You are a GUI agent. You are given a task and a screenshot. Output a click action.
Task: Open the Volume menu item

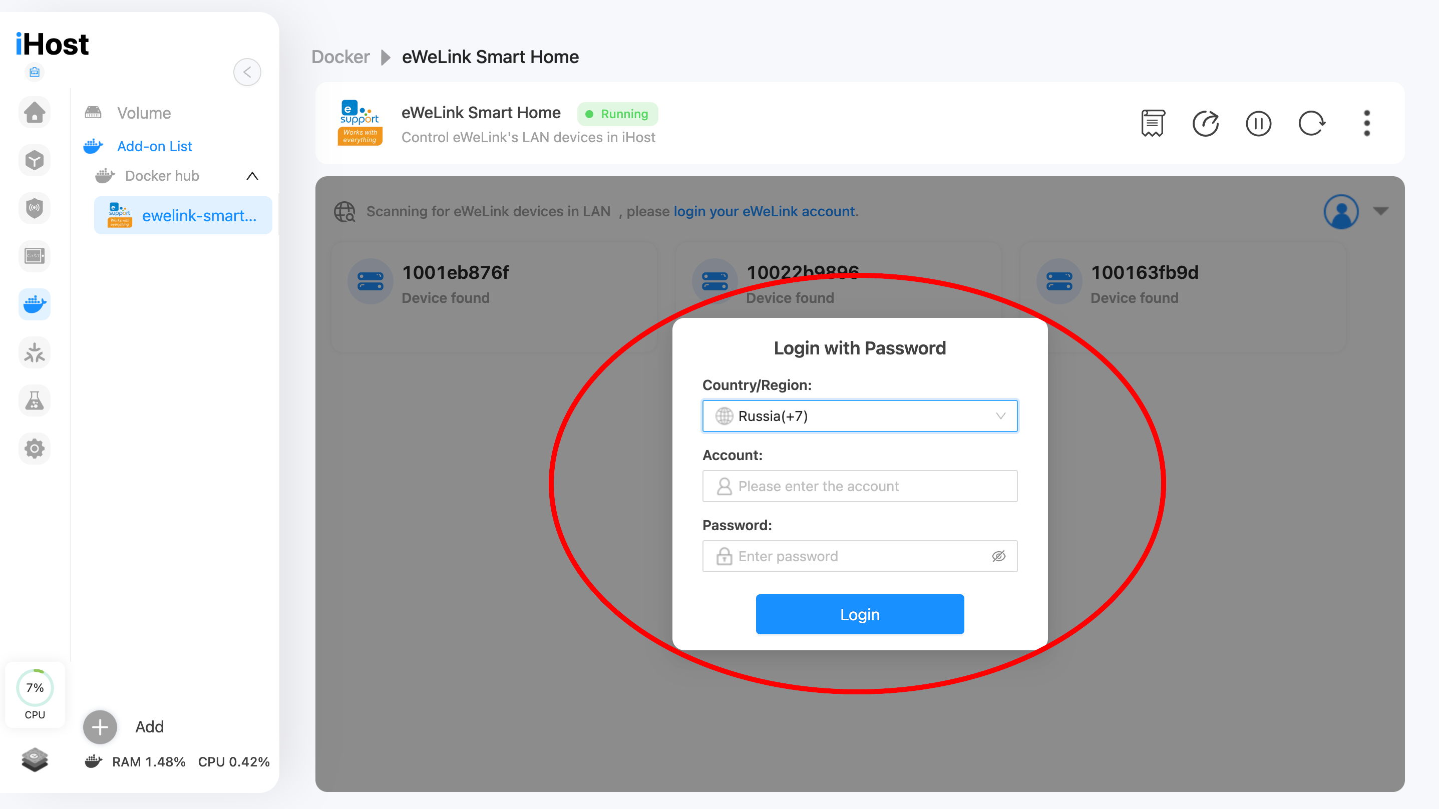tap(144, 113)
